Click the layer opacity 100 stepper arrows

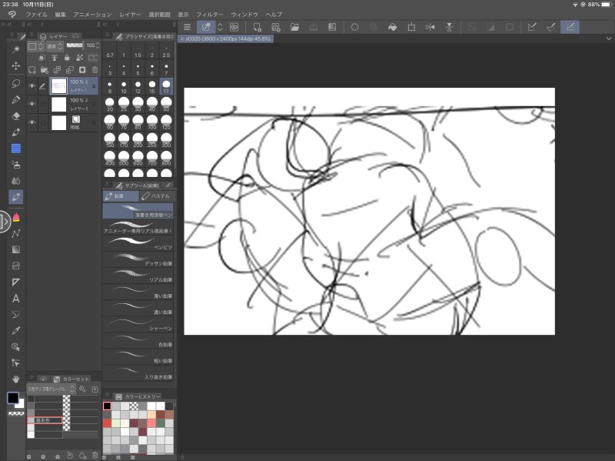pos(98,45)
